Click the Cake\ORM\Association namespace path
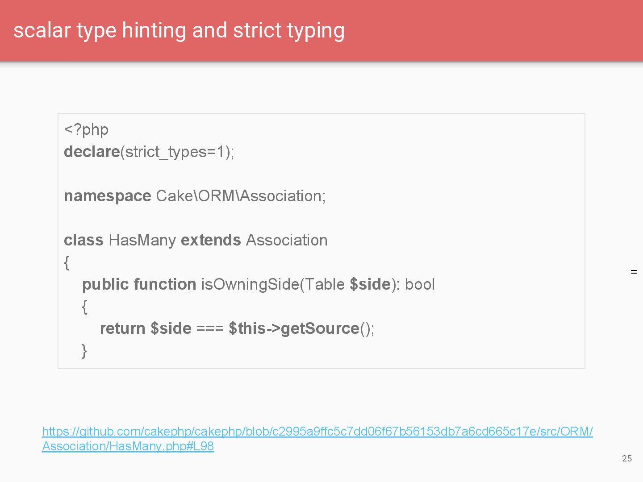Screen dimensions: 643x482 [241, 196]
